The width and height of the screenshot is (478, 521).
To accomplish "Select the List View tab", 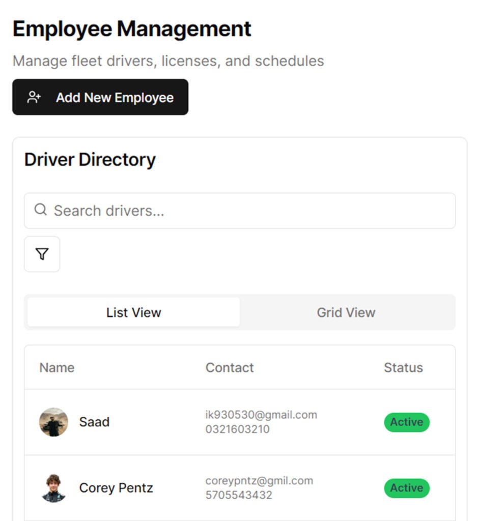I will (x=133, y=312).
